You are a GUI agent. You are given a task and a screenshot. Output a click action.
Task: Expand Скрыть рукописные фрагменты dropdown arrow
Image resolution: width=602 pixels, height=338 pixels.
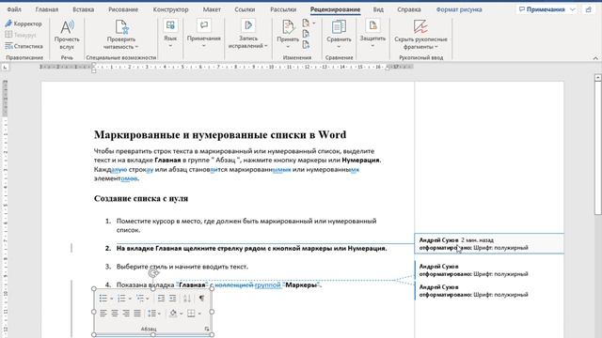coord(436,47)
